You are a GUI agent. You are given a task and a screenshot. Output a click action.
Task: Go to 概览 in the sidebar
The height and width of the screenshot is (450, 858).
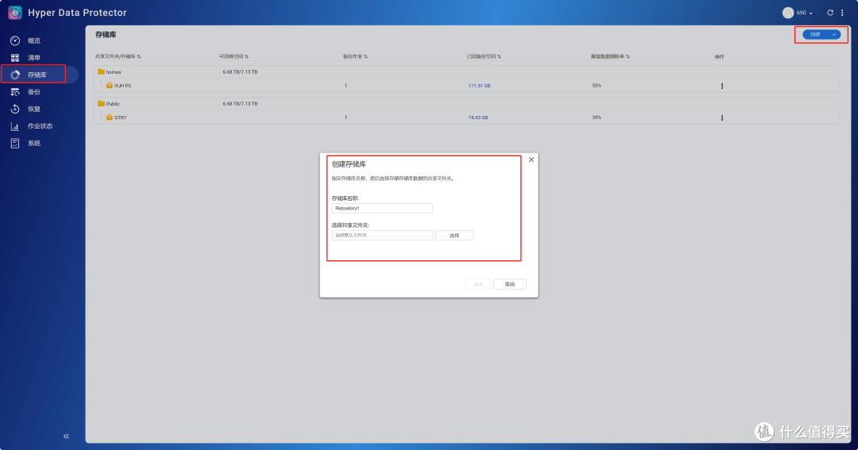(x=34, y=41)
